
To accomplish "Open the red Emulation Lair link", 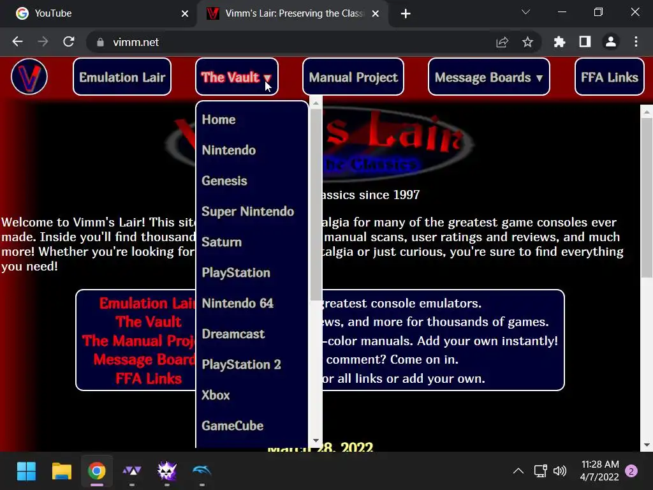I will pos(147,303).
